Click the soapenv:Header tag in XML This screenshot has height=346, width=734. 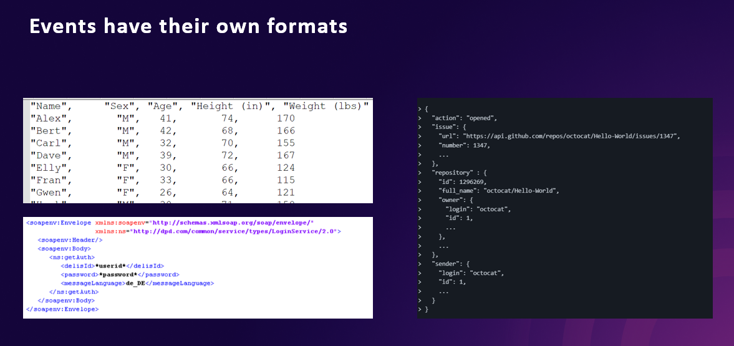pos(70,240)
